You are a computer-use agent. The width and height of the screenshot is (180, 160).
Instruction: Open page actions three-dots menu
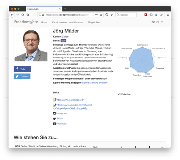click(x=96, y=15)
